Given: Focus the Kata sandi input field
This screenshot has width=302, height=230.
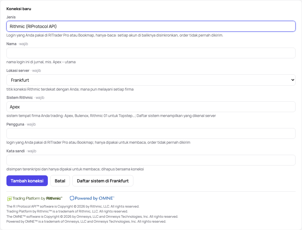Looking at the screenshot, I should 151,160.
